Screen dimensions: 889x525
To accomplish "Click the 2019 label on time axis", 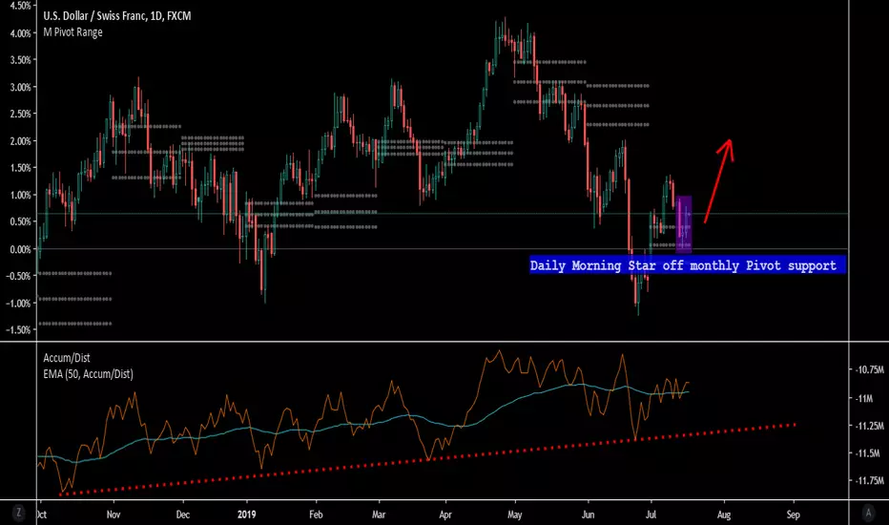I will pyautogui.click(x=247, y=514).
